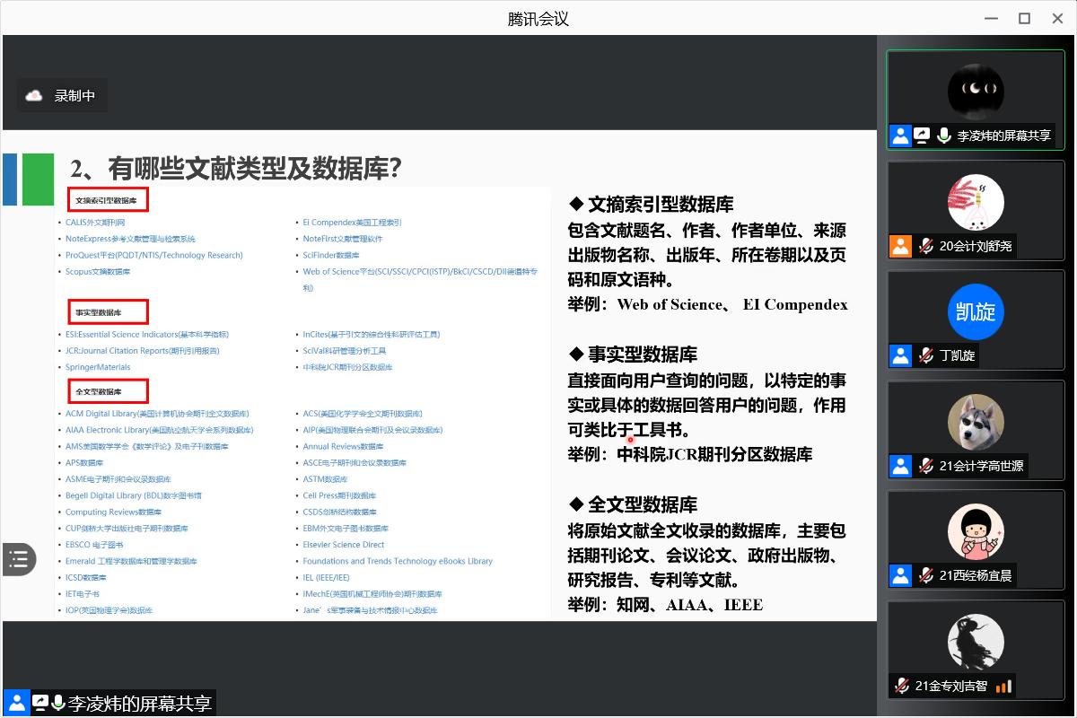Click the ACM Digital Library link

coord(157,414)
